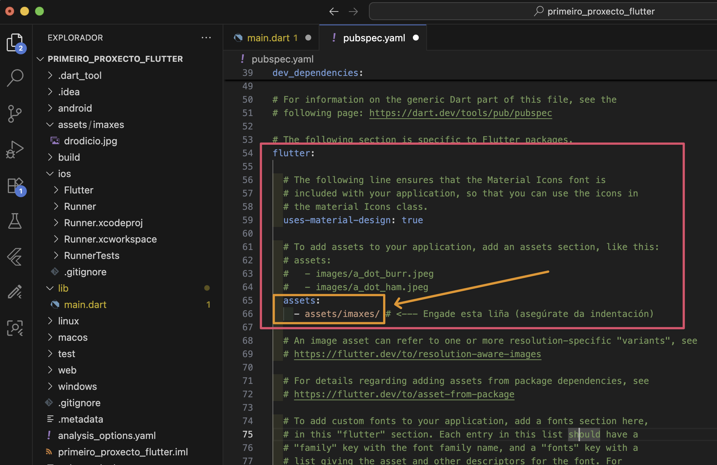The height and width of the screenshot is (465, 717).
Task: Open analysis_options.yaml file
Action: coord(106,436)
